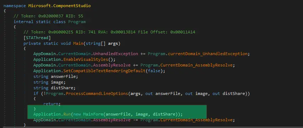The width and height of the screenshot is (303, 128).
Task: Click the void keyword
Action: tap(66, 43)
